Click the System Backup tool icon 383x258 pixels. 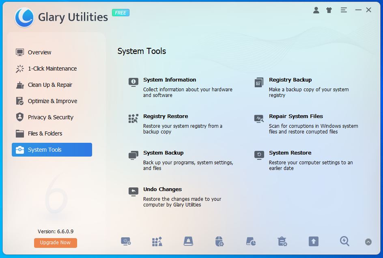pyautogui.click(x=133, y=155)
